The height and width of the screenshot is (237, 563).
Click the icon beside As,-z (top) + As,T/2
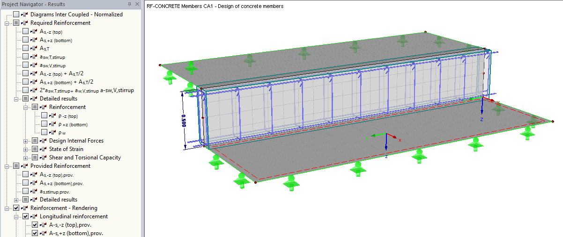coord(34,73)
